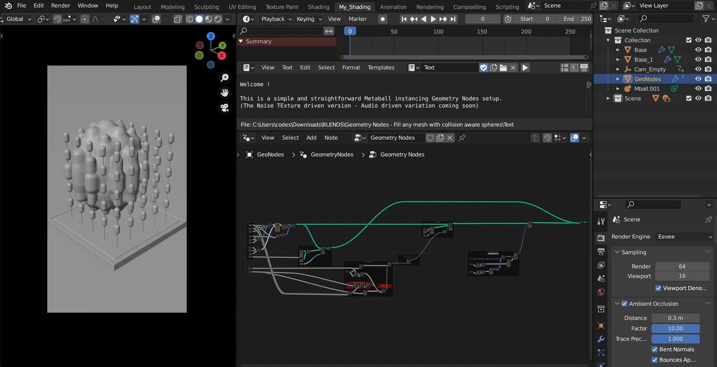Adjust the Ambient Occlusion Factor slider
This screenshot has width=717, height=367.
(x=675, y=329)
